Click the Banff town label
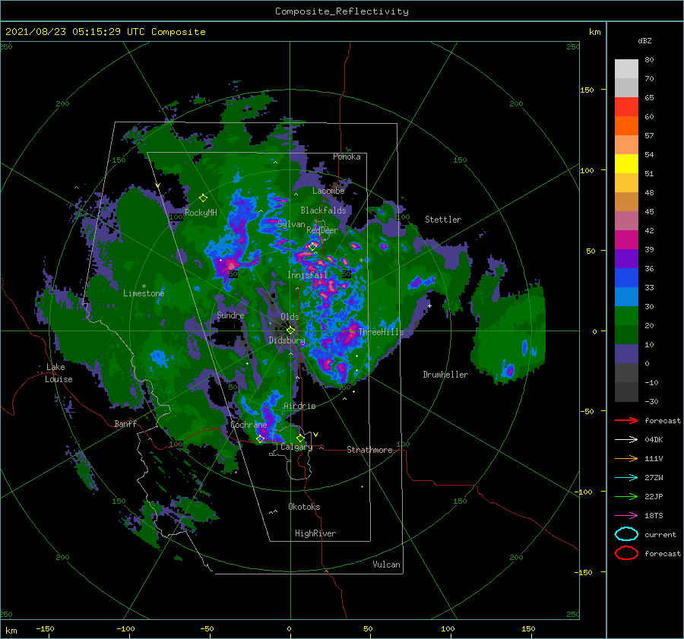 125,423
